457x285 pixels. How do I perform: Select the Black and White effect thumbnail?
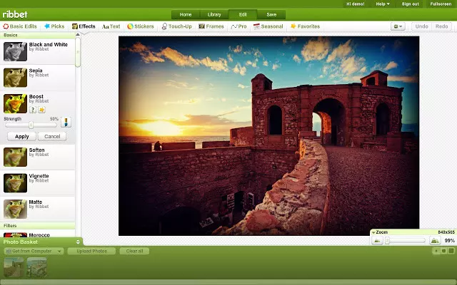(15, 51)
